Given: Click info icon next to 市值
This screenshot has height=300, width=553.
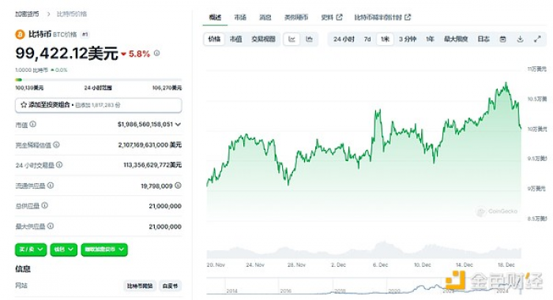Looking at the screenshot, I should click(x=33, y=124).
